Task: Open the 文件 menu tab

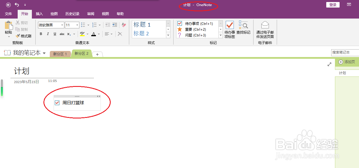Action: 8,14
